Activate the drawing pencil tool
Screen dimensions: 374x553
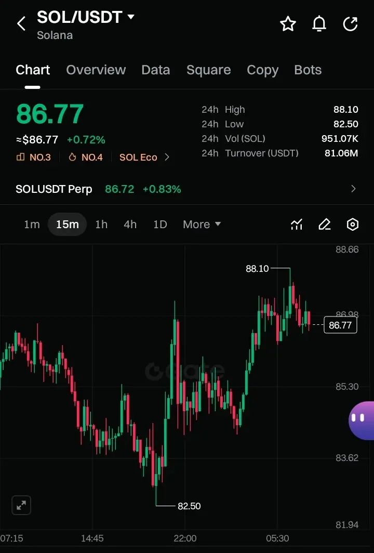pos(325,225)
